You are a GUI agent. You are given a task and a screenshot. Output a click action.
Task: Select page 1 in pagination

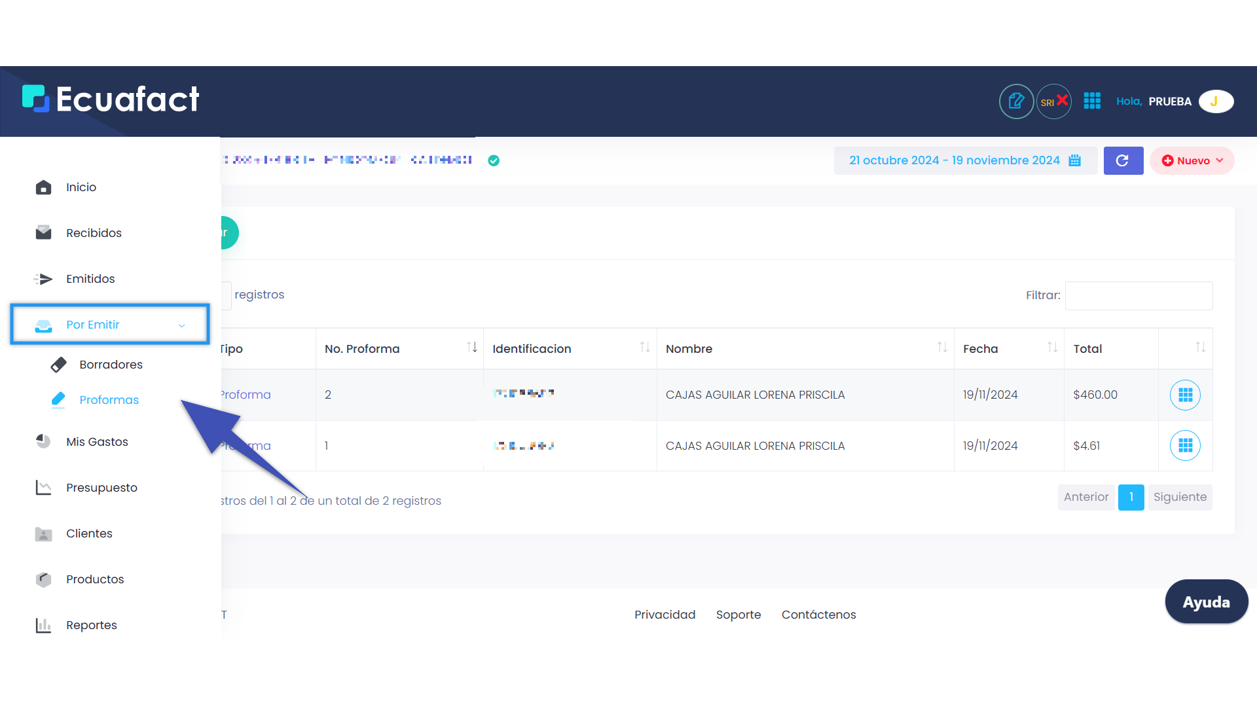pos(1131,497)
